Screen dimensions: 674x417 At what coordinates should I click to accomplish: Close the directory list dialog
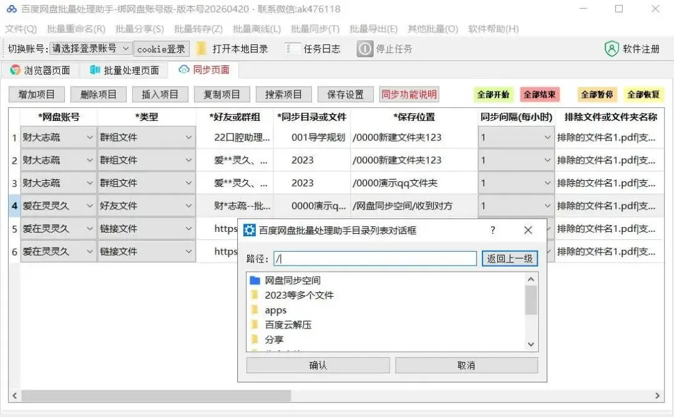click(528, 230)
